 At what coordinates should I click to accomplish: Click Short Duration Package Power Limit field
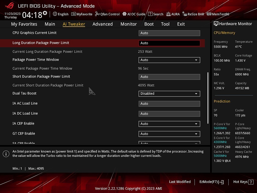click(x=169, y=77)
